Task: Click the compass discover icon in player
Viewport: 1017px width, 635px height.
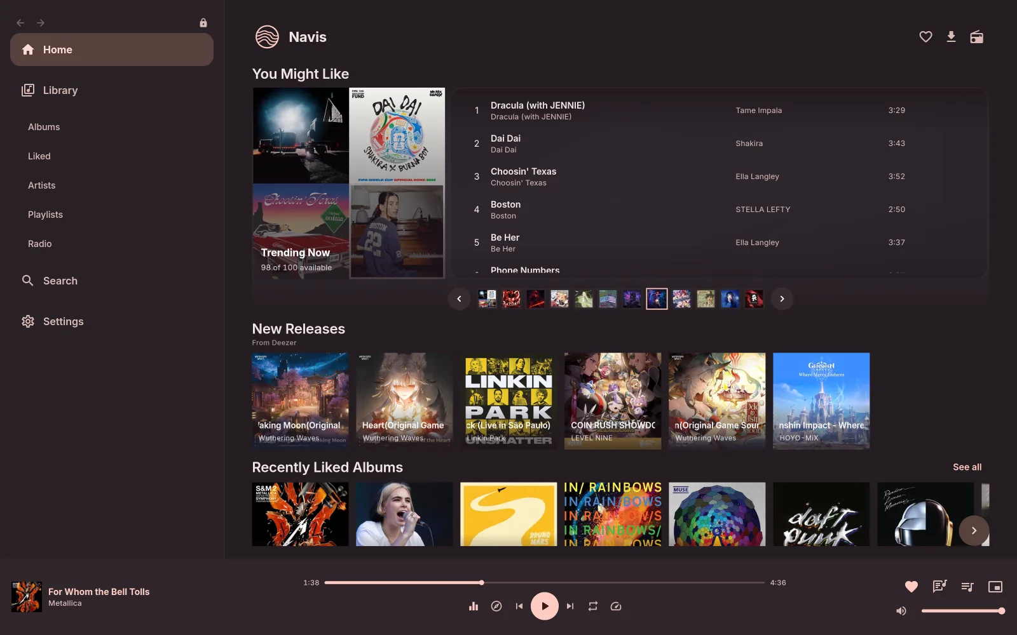Action: tap(496, 606)
